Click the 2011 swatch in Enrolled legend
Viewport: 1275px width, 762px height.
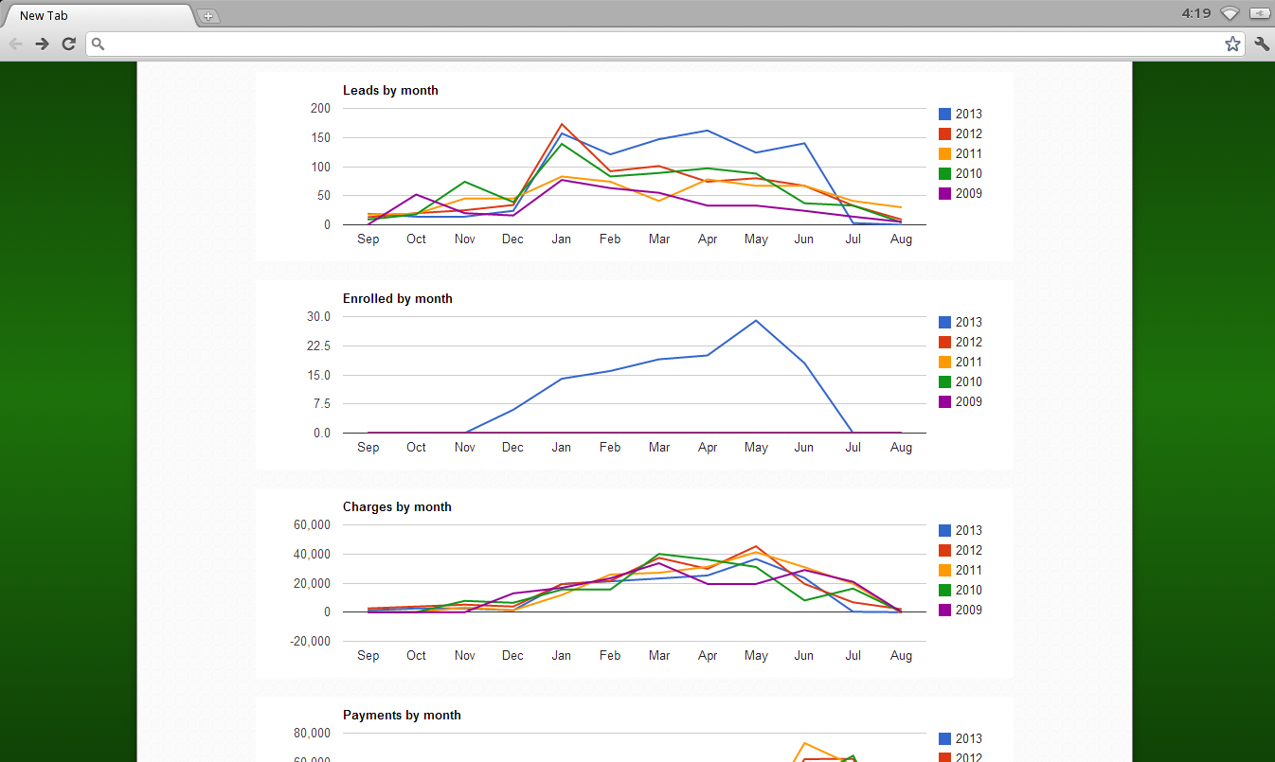pyautogui.click(x=944, y=362)
